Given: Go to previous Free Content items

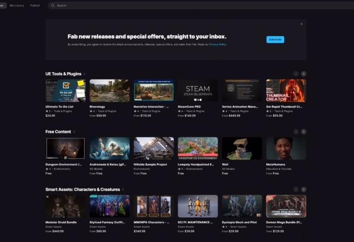Looking at the screenshot, I should pyautogui.click(x=296, y=132).
